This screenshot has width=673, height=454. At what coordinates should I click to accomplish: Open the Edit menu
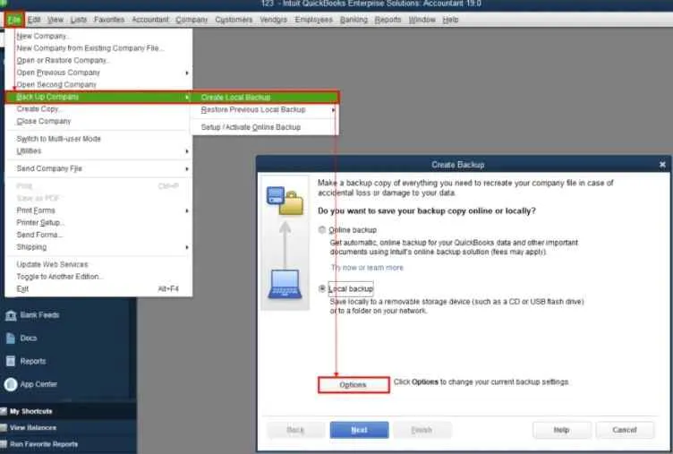click(34, 20)
